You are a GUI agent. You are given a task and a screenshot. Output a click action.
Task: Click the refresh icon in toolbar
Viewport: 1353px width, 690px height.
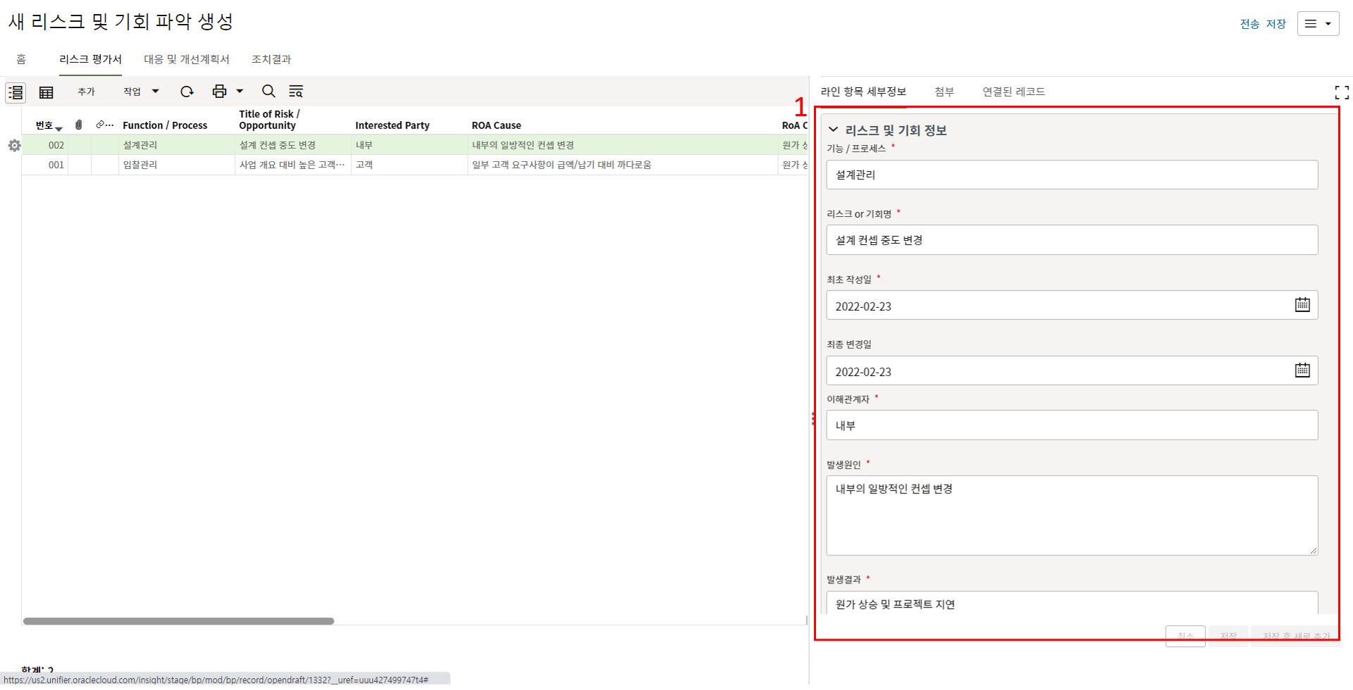pos(187,92)
